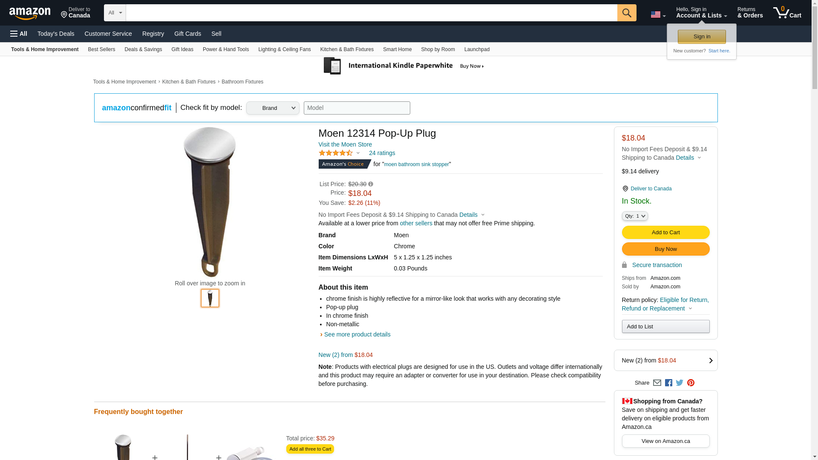Open the Qty quantity dropdown
The height and width of the screenshot is (460, 818).
tap(634, 216)
